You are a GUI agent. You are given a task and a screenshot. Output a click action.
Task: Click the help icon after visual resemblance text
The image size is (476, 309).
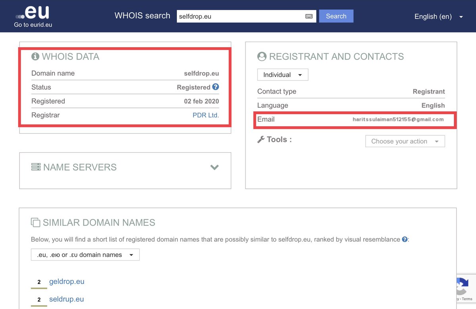405,239
